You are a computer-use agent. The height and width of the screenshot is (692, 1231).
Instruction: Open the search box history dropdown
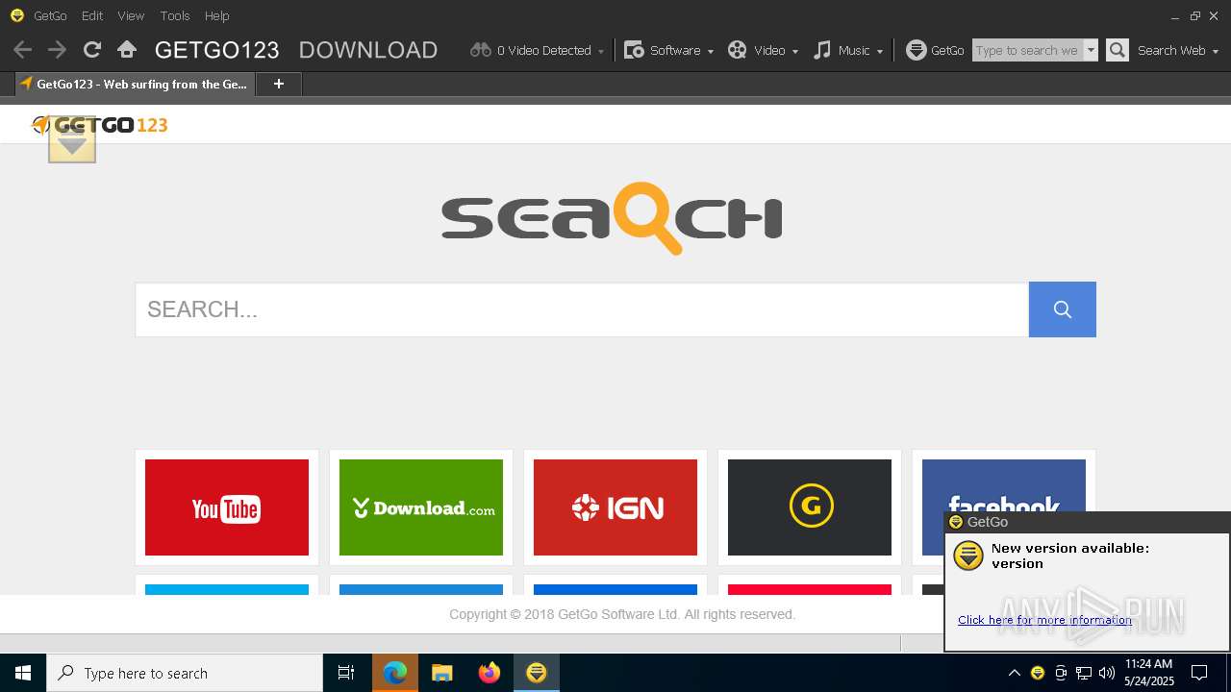(1091, 50)
